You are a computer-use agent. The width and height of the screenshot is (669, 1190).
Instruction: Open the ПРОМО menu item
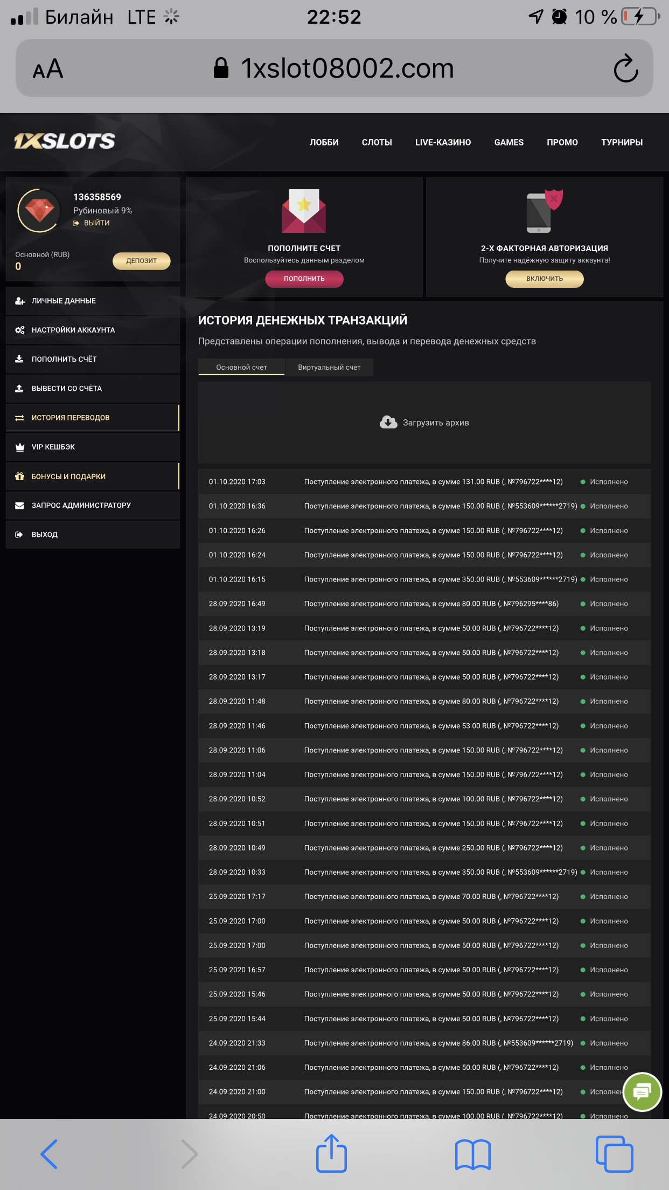[562, 142]
